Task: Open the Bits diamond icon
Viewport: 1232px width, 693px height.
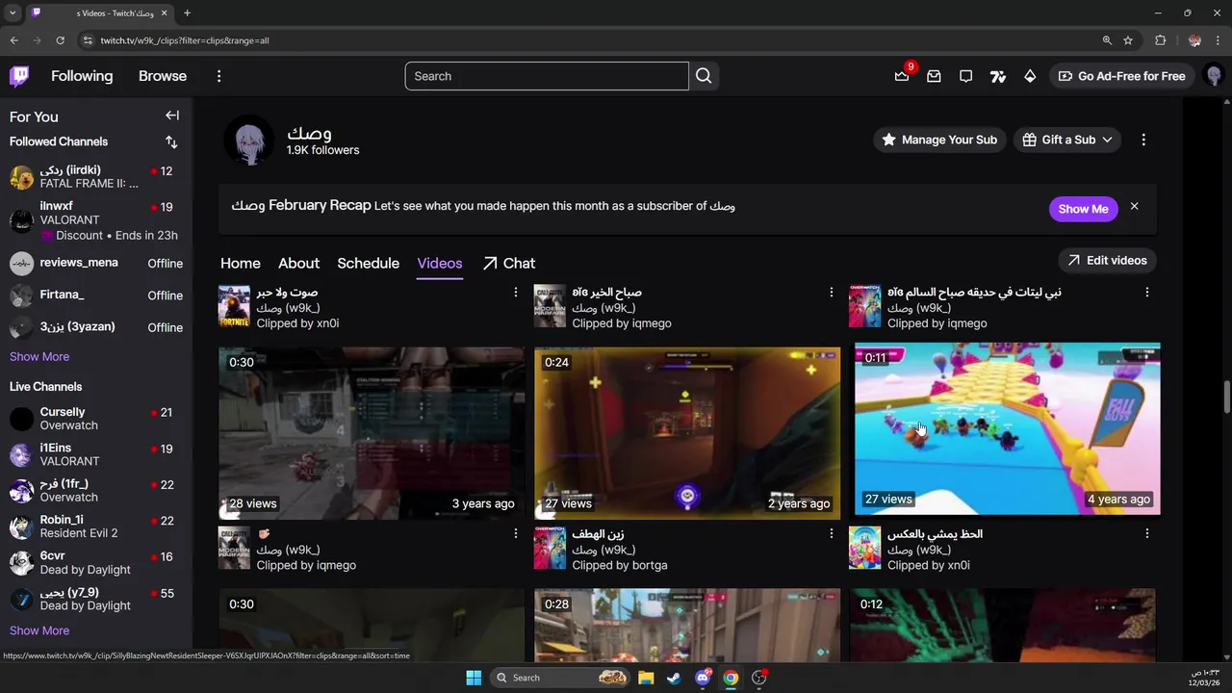Action: (1030, 76)
